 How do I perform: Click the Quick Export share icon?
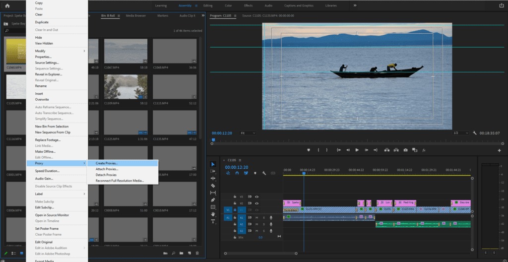[501, 5]
